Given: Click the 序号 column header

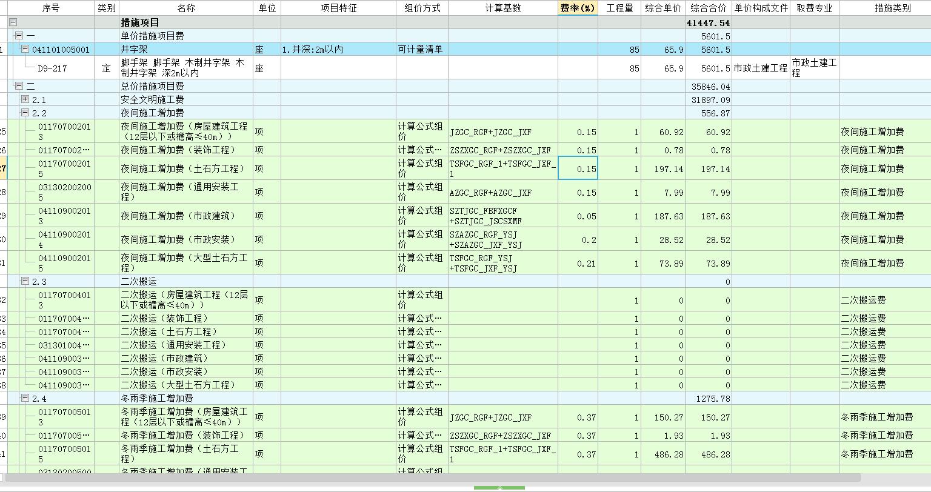Looking at the screenshot, I should [x=51, y=8].
